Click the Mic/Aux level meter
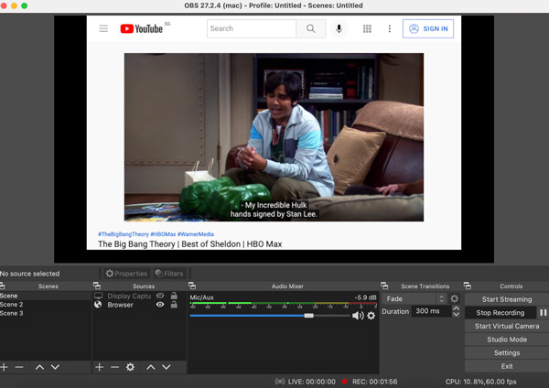This screenshot has width=549, height=388. tap(284, 305)
